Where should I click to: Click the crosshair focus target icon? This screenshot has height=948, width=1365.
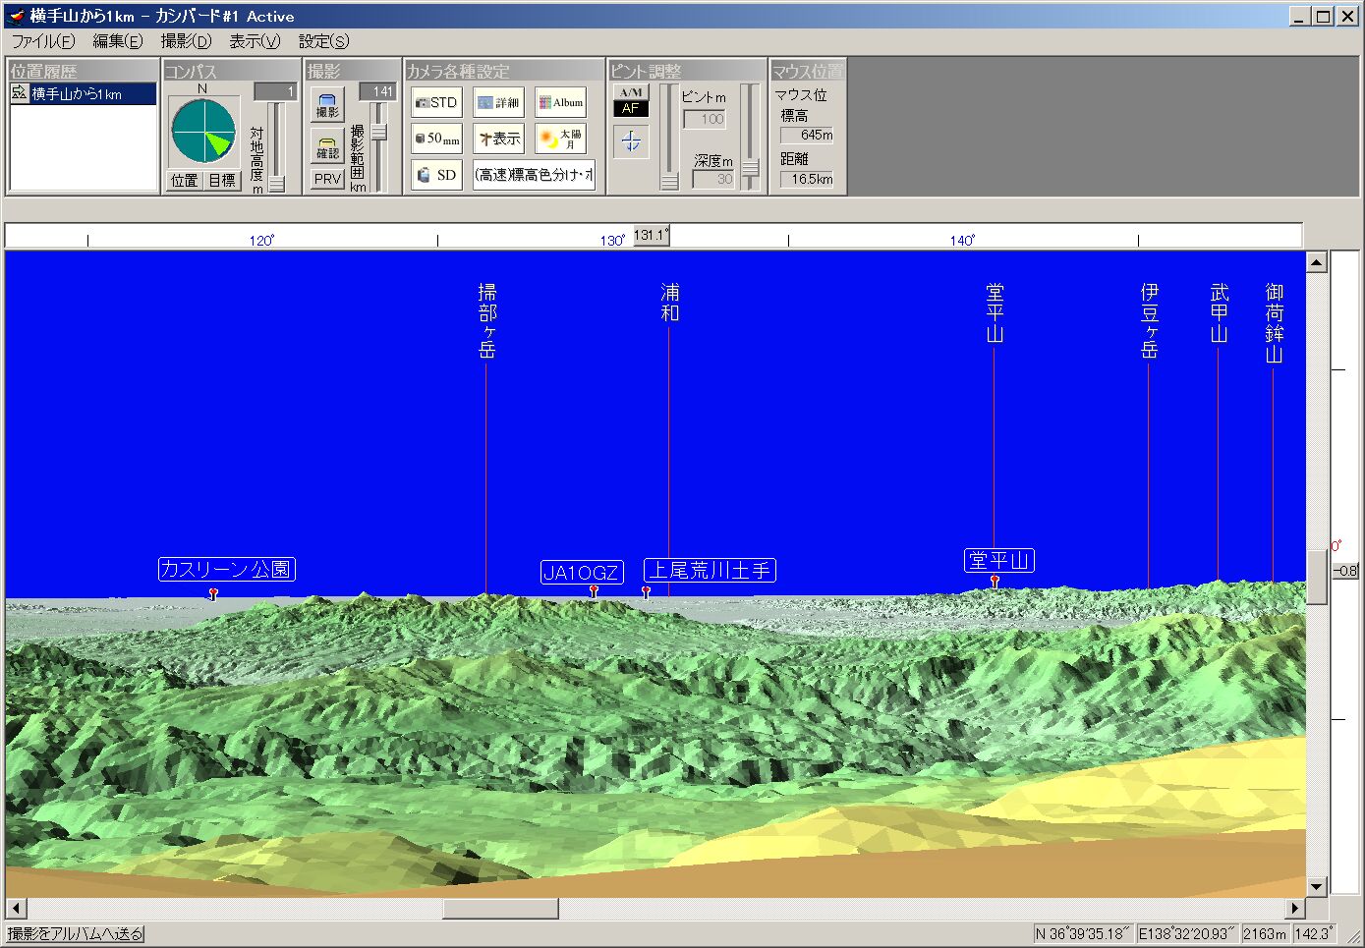(631, 142)
